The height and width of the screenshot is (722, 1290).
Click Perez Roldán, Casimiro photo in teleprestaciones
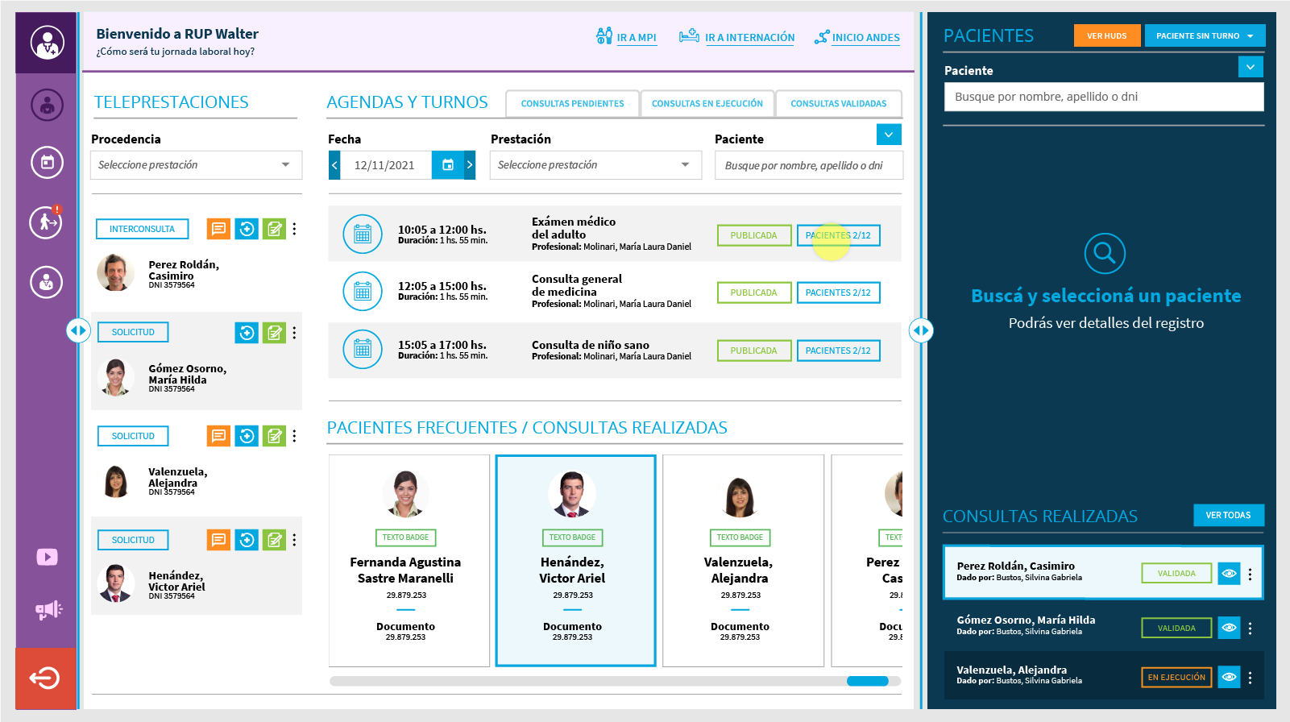pyautogui.click(x=116, y=272)
